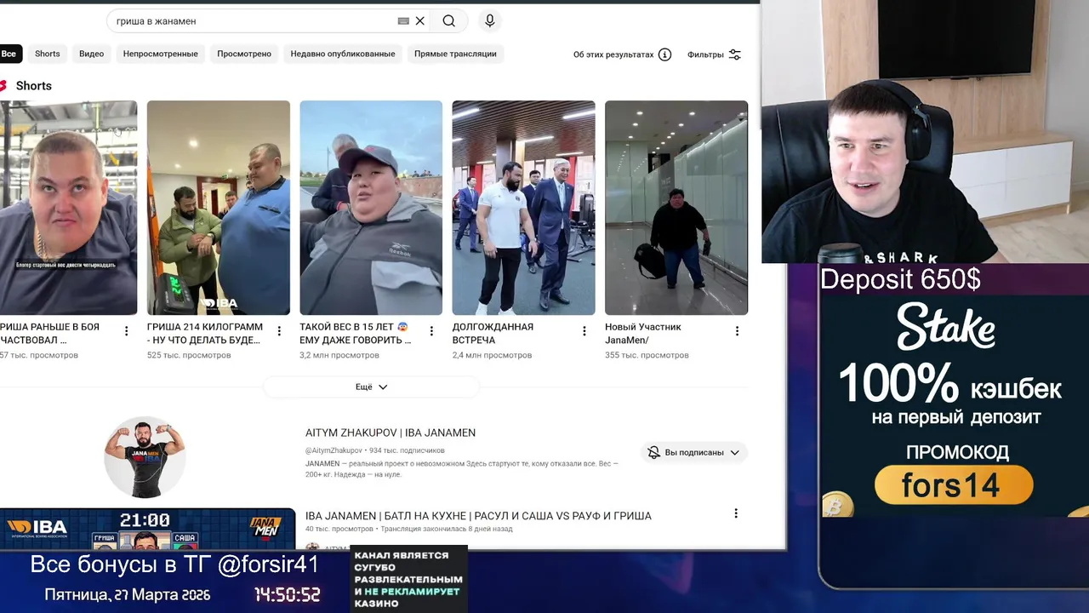The width and height of the screenshot is (1089, 613).
Task: Click '3,2 млн просмотров' view count
Action: [339, 355]
